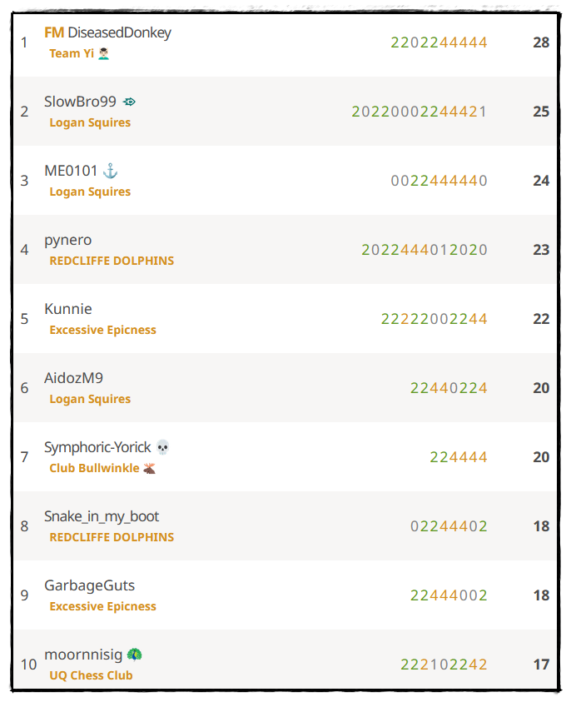Viewport: 571px width, 702px height.
Task: Select the pynero player row
Action: point(285,249)
